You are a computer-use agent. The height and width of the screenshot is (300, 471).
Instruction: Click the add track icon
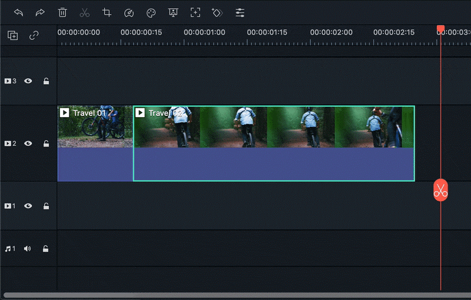[x=12, y=35]
